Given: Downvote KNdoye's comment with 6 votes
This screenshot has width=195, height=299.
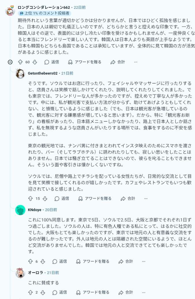Looking at the screenshot, I should 43,261.
